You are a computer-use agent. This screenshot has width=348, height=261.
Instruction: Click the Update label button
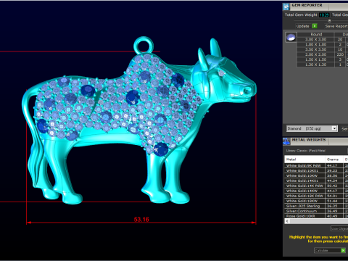click(303, 26)
